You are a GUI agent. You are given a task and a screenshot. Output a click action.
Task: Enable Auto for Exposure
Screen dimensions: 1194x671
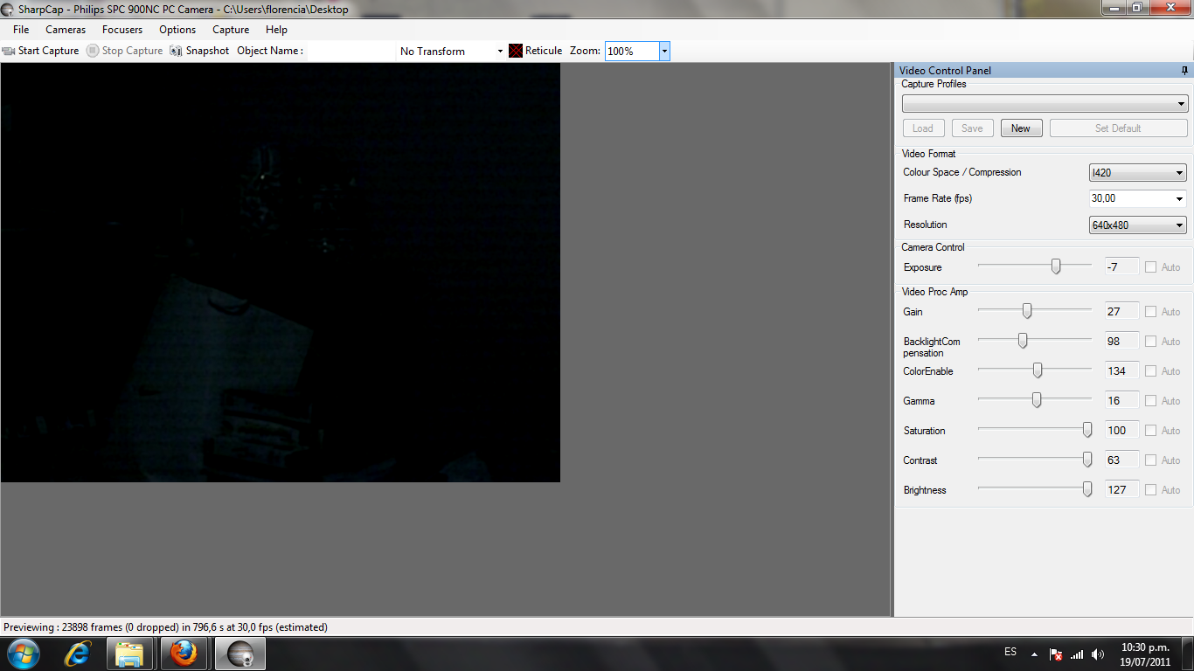pos(1151,267)
